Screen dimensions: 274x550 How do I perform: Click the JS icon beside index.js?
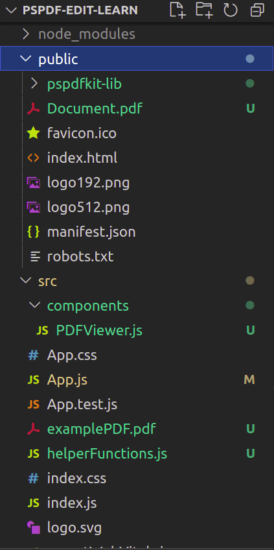click(33, 503)
